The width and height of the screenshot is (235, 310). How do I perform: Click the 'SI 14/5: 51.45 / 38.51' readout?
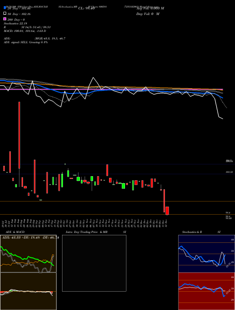pyautogui.click(x=36, y=27)
